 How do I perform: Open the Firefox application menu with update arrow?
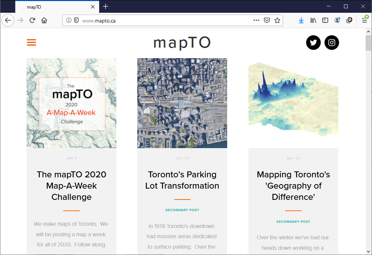coord(365,20)
